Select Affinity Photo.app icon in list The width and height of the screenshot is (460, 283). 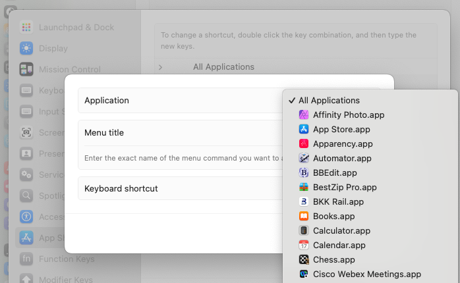click(304, 115)
